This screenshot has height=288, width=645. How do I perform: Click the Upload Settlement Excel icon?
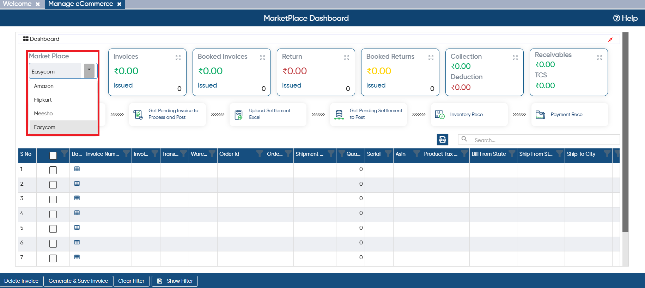click(x=239, y=115)
